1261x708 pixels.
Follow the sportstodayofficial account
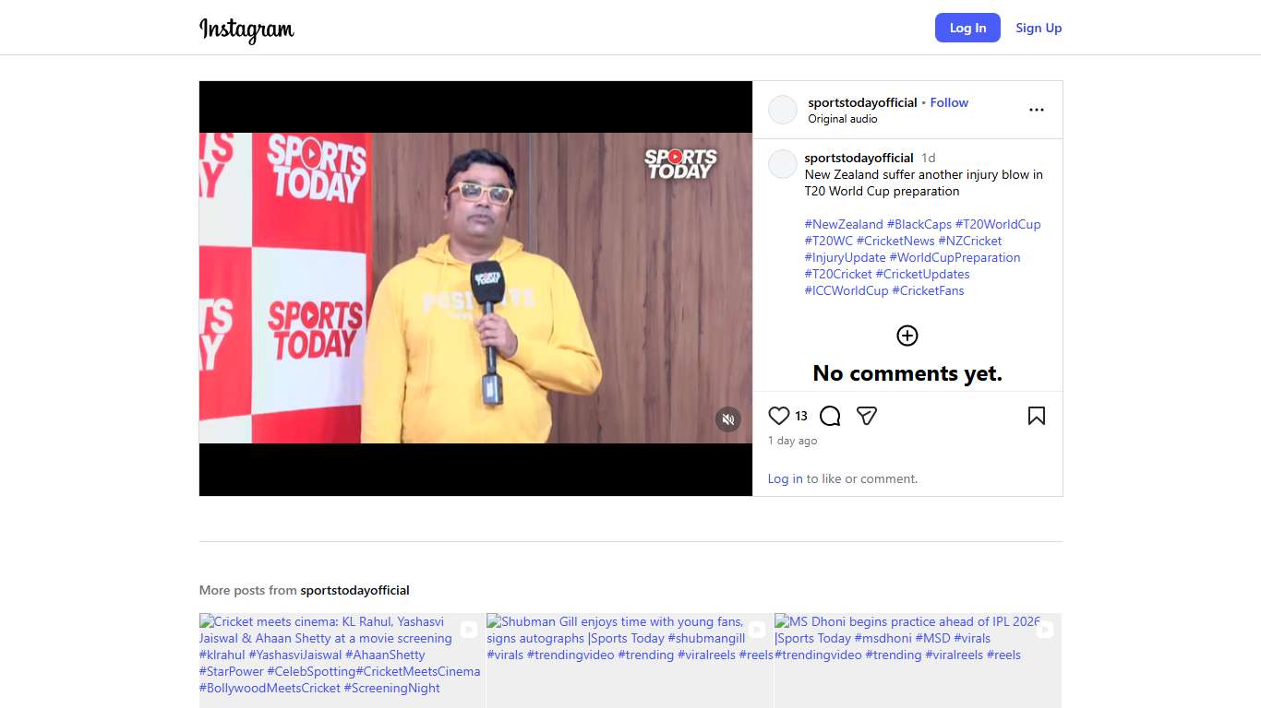pos(949,102)
